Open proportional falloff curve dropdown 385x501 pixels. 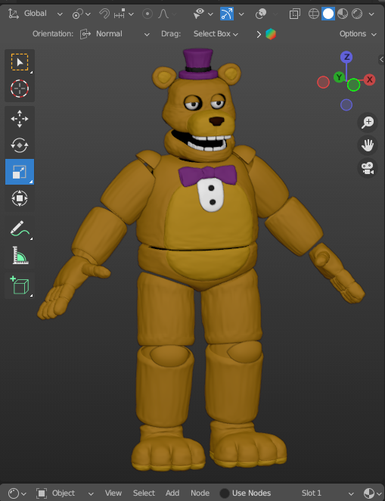168,14
